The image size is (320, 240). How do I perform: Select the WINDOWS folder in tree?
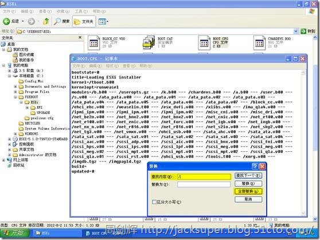[29, 134]
